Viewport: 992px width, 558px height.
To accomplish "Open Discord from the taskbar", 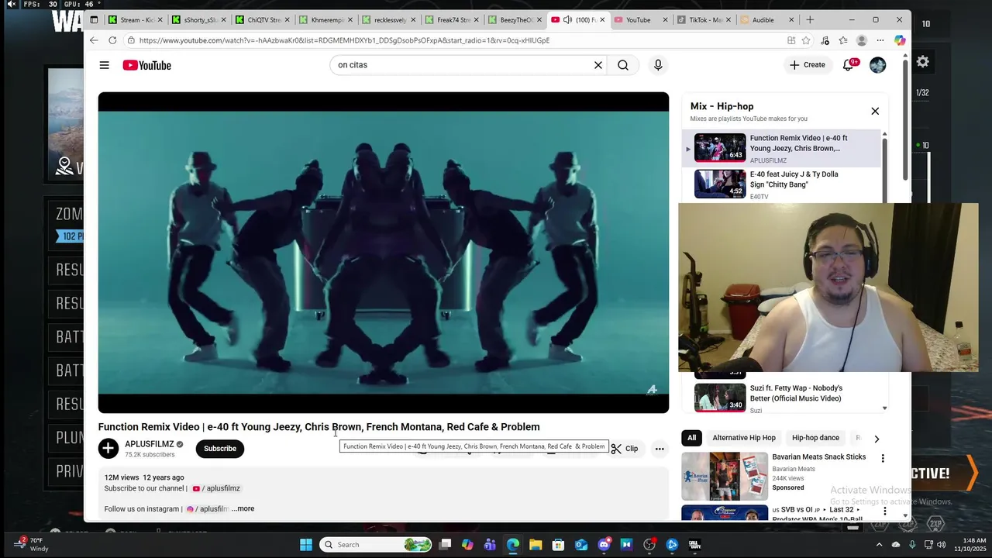I will point(604,545).
